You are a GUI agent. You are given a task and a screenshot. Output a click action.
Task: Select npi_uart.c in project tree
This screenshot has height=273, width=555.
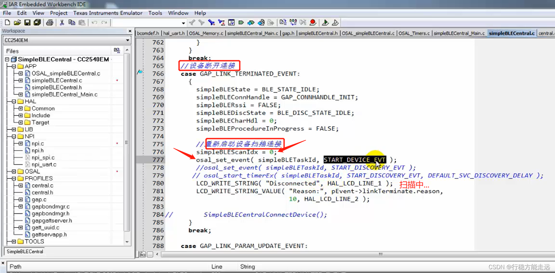coord(44,164)
